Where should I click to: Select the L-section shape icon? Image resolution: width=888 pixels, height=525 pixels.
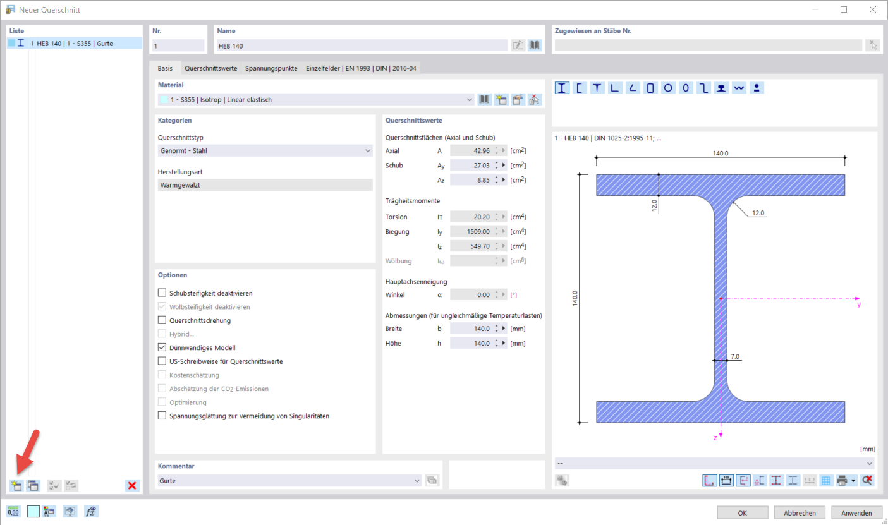tap(615, 88)
